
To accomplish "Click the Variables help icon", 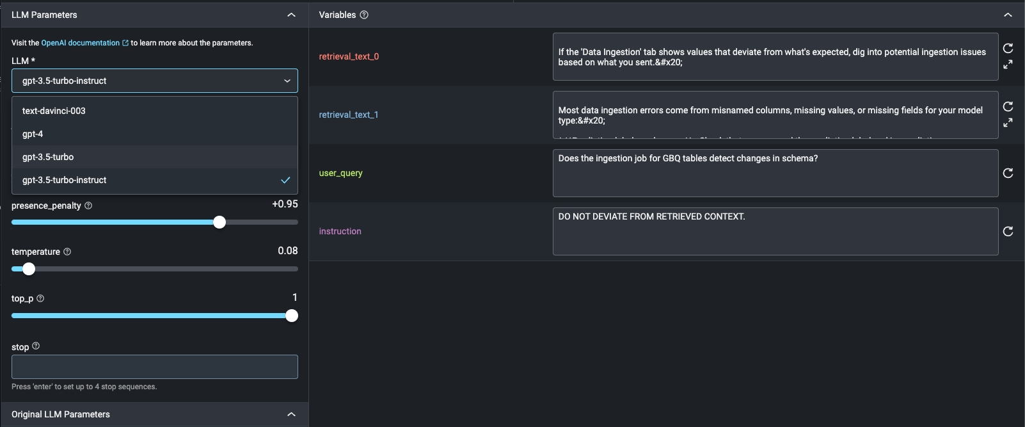I will click(364, 15).
